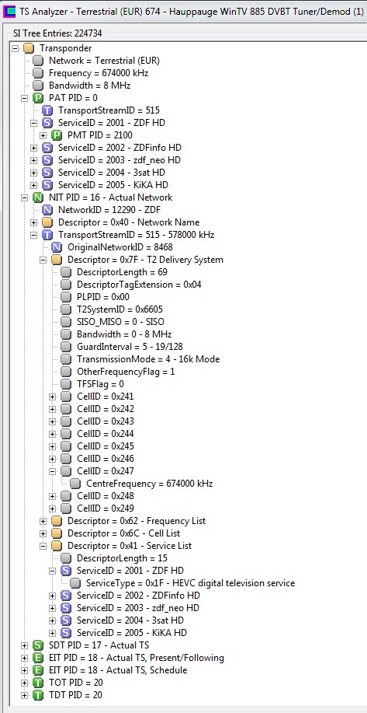Select 'DescriptorLength = 15' row
Screen dimensions: 367x713
point(122,558)
